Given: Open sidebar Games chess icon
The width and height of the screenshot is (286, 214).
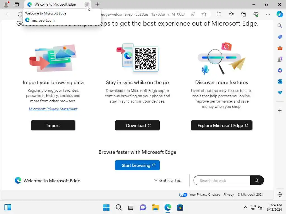Looking at the screenshot, I should click(280, 59).
